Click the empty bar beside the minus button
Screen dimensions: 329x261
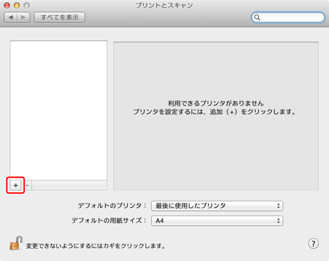pyautogui.click(x=69, y=185)
